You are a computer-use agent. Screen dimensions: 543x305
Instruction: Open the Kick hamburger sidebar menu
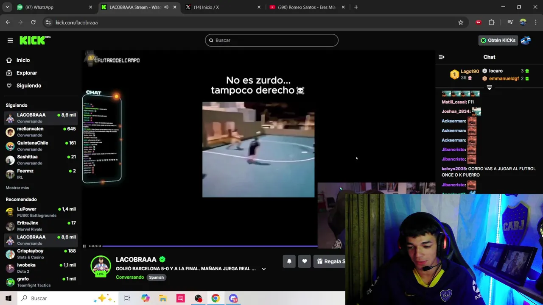click(x=10, y=40)
